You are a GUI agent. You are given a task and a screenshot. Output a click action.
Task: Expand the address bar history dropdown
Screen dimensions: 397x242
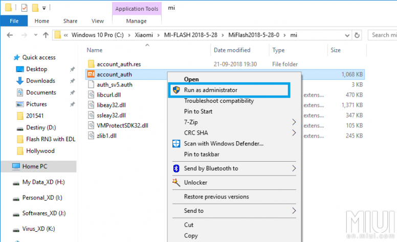[x=347, y=35]
